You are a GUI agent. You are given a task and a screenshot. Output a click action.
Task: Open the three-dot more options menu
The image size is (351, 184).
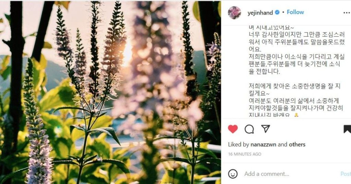tap(347, 13)
